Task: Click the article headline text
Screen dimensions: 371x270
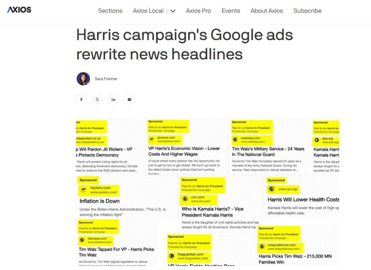Action: (x=184, y=45)
